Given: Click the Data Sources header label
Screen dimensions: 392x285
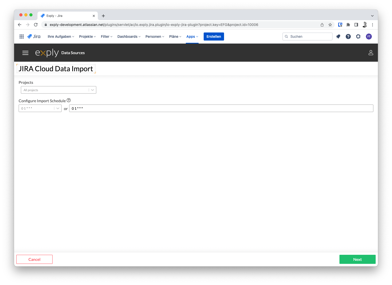Looking at the screenshot, I should click(x=73, y=53).
